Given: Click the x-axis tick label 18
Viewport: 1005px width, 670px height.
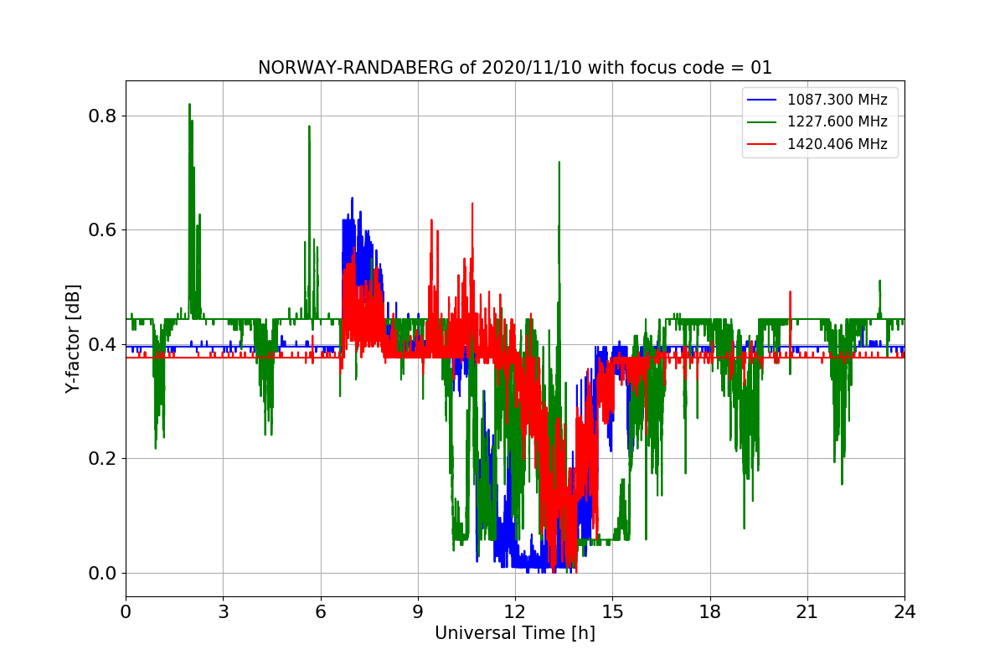Looking at the screenshot, I should [x=710, y=611].
